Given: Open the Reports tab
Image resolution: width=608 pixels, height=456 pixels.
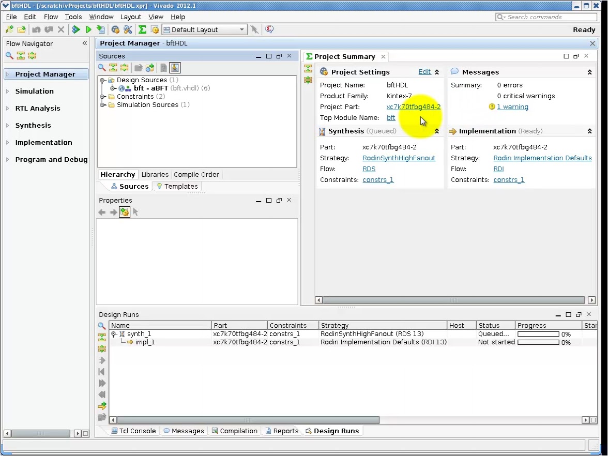Looking at the screenshot, I should coord(282,431).
